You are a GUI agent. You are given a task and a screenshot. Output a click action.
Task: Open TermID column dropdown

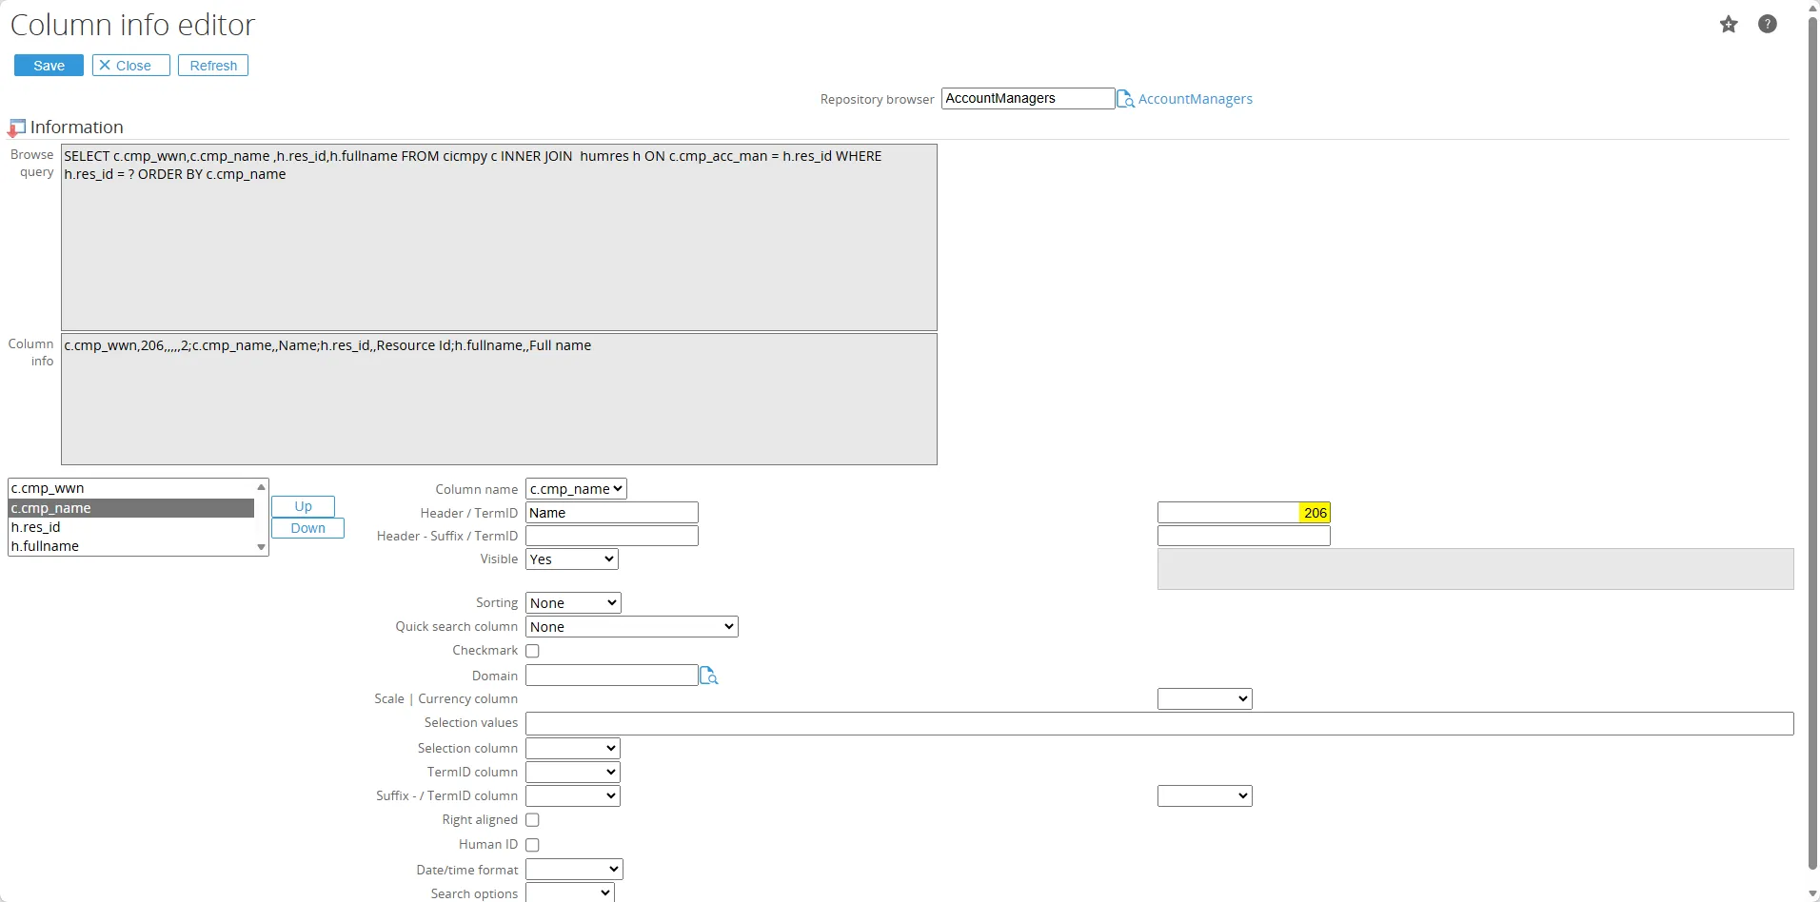(x=573, y=773)
